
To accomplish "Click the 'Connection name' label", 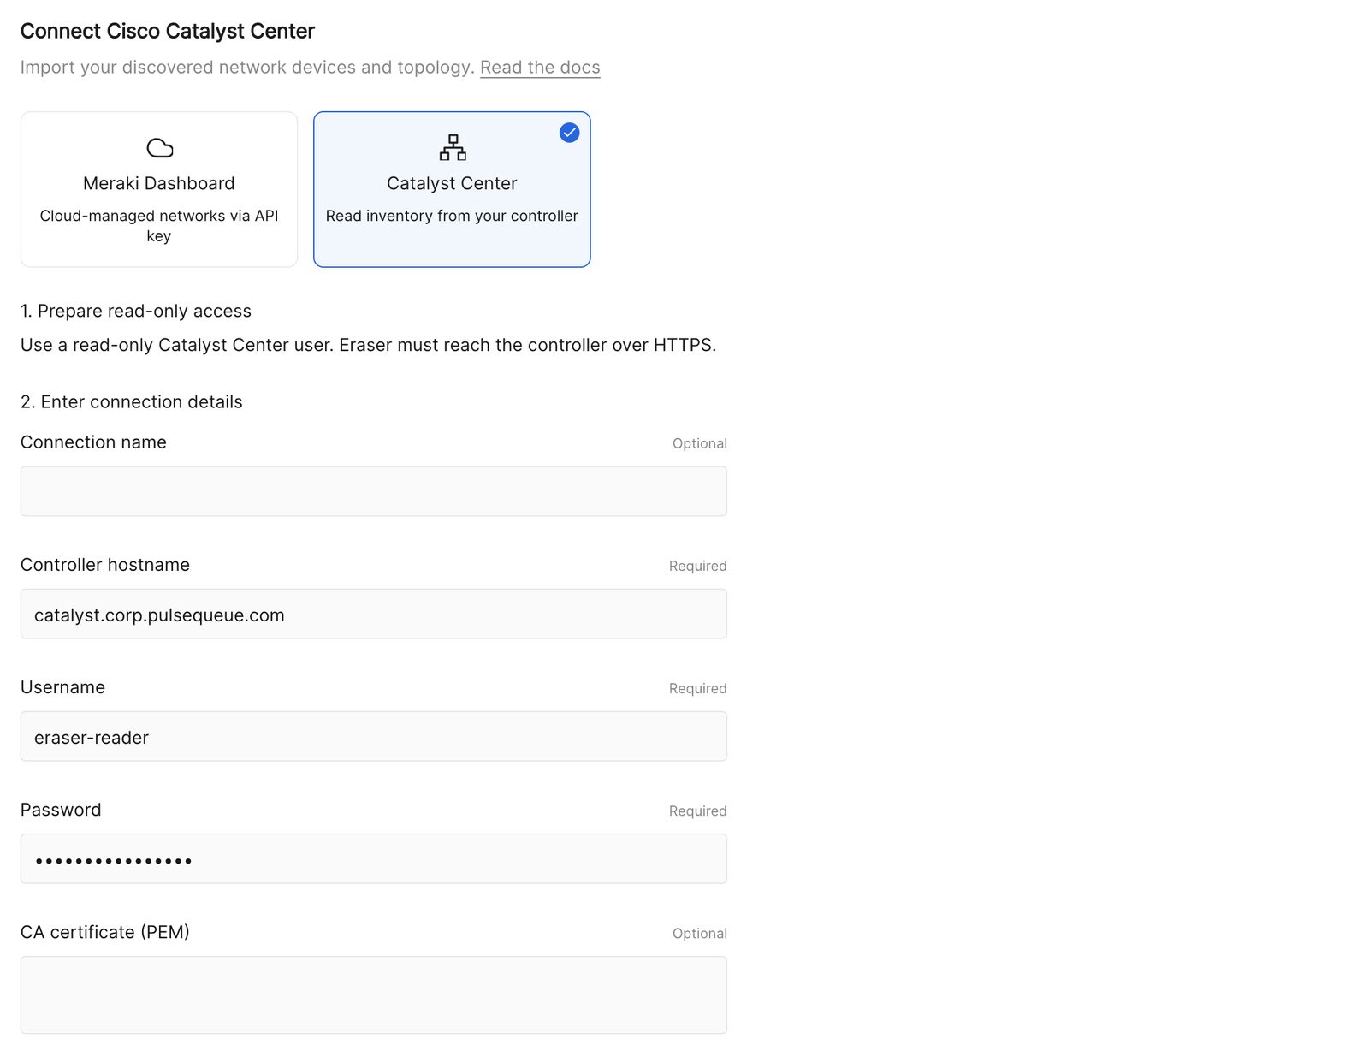I will tap(93, 442).
